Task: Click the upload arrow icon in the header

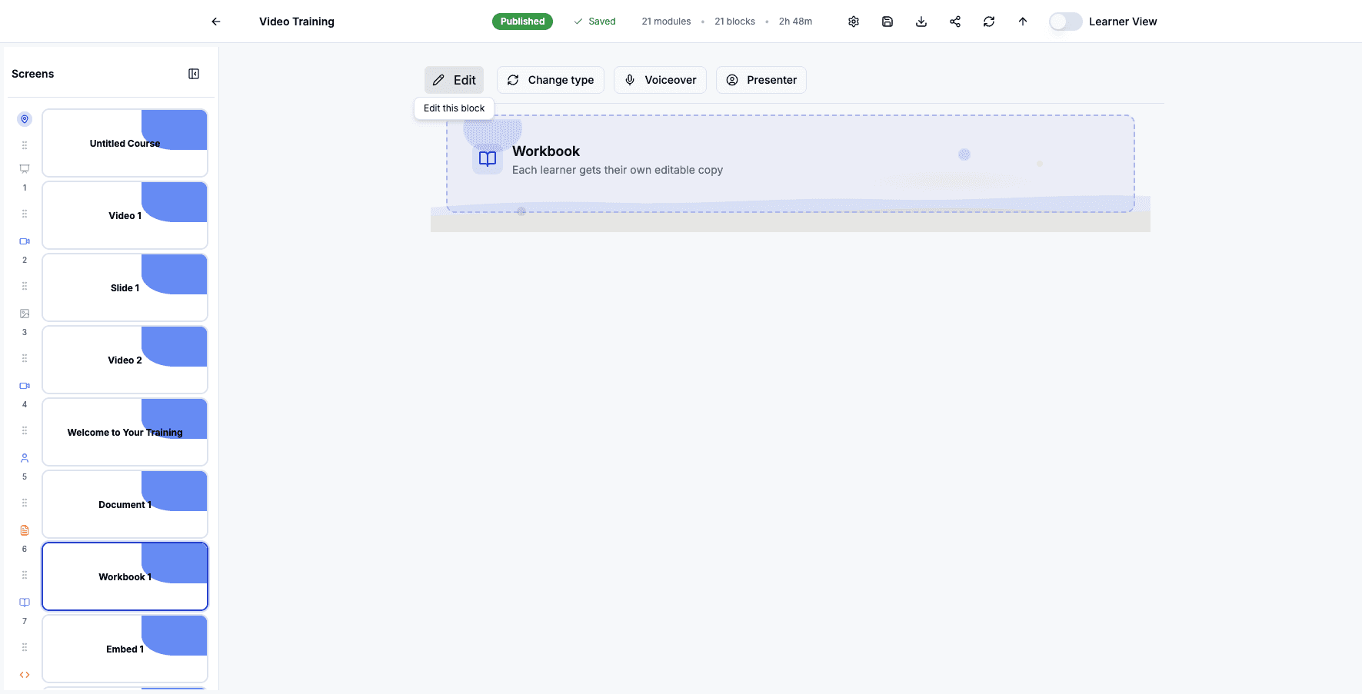Action: (1023, 22)
